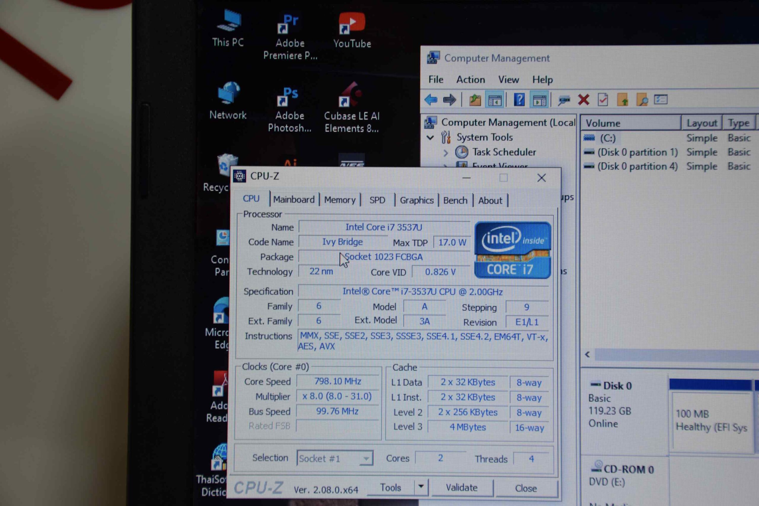Click the blue Help question mark icon
Viewport: 759px width, 506px height.
pyautogui.click(x=519, y=100)
